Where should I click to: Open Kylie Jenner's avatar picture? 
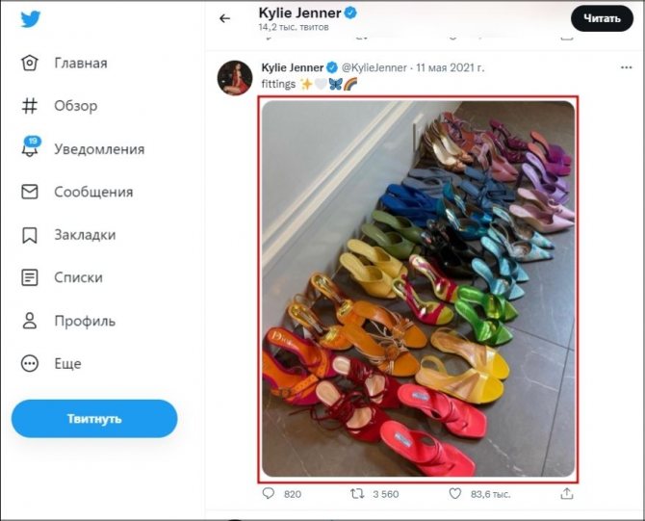235,78
